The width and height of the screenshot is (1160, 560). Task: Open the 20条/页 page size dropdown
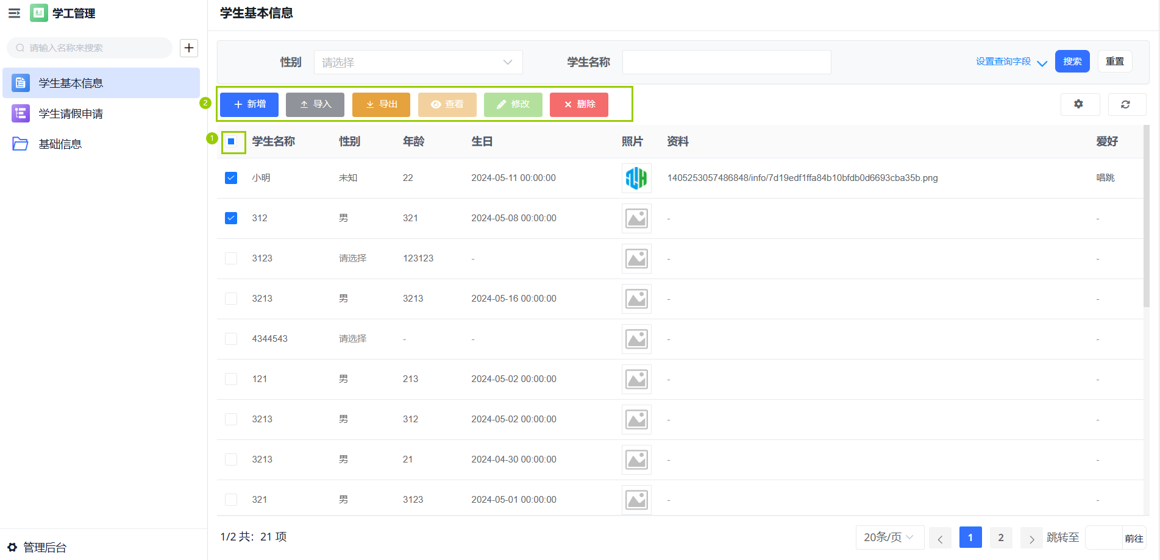890,537
